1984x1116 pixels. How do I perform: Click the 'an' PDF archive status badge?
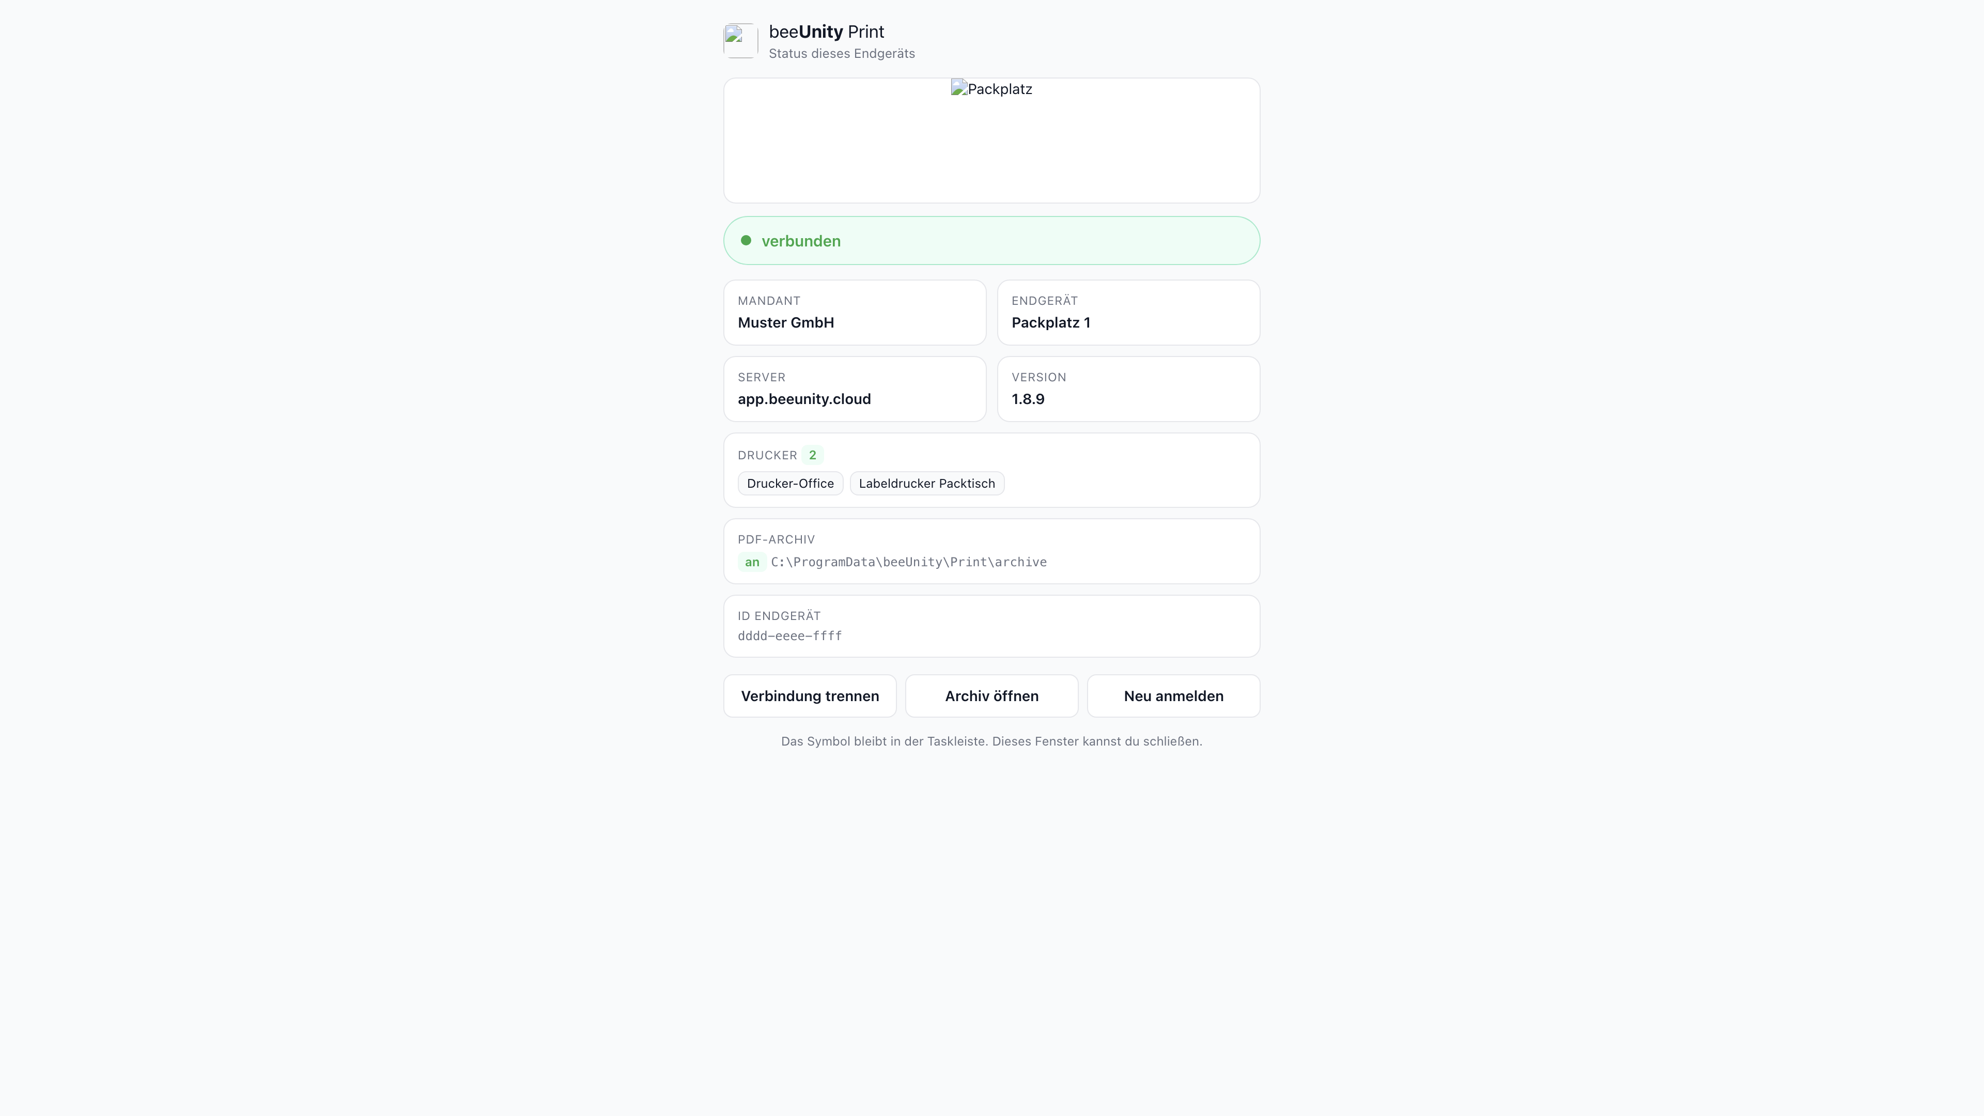pos(752,562)
